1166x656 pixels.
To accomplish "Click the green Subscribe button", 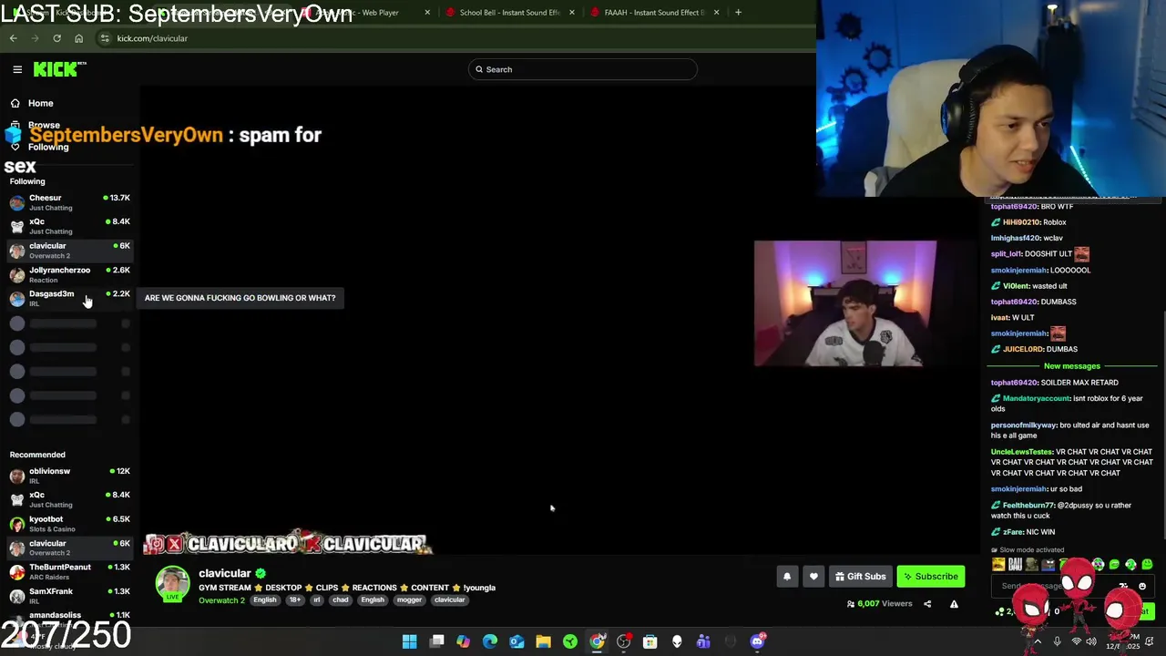I will pyautogui.click(x=931, y=577).
